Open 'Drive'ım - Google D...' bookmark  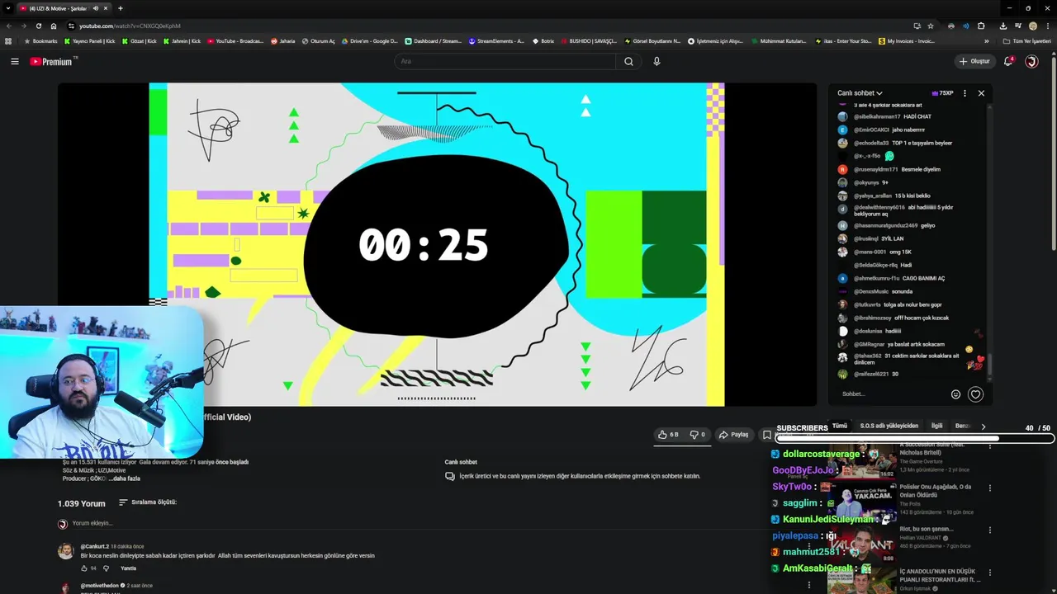(x=370, y=40)
